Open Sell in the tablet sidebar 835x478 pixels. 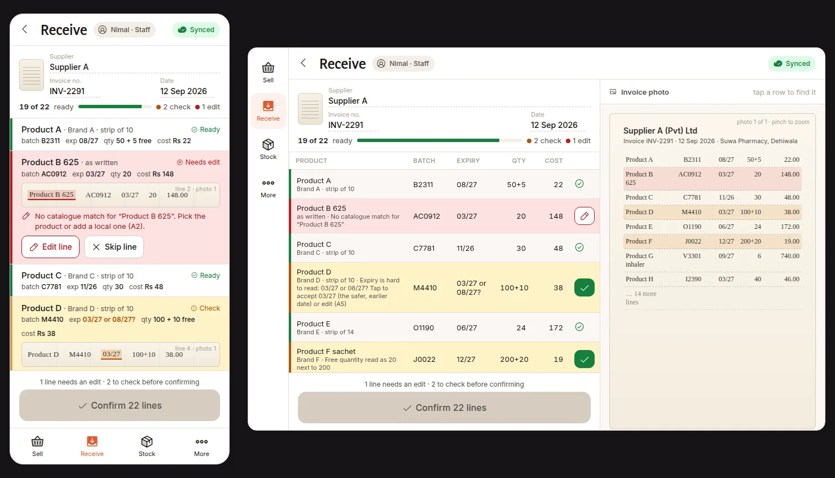tap(268, 73)
